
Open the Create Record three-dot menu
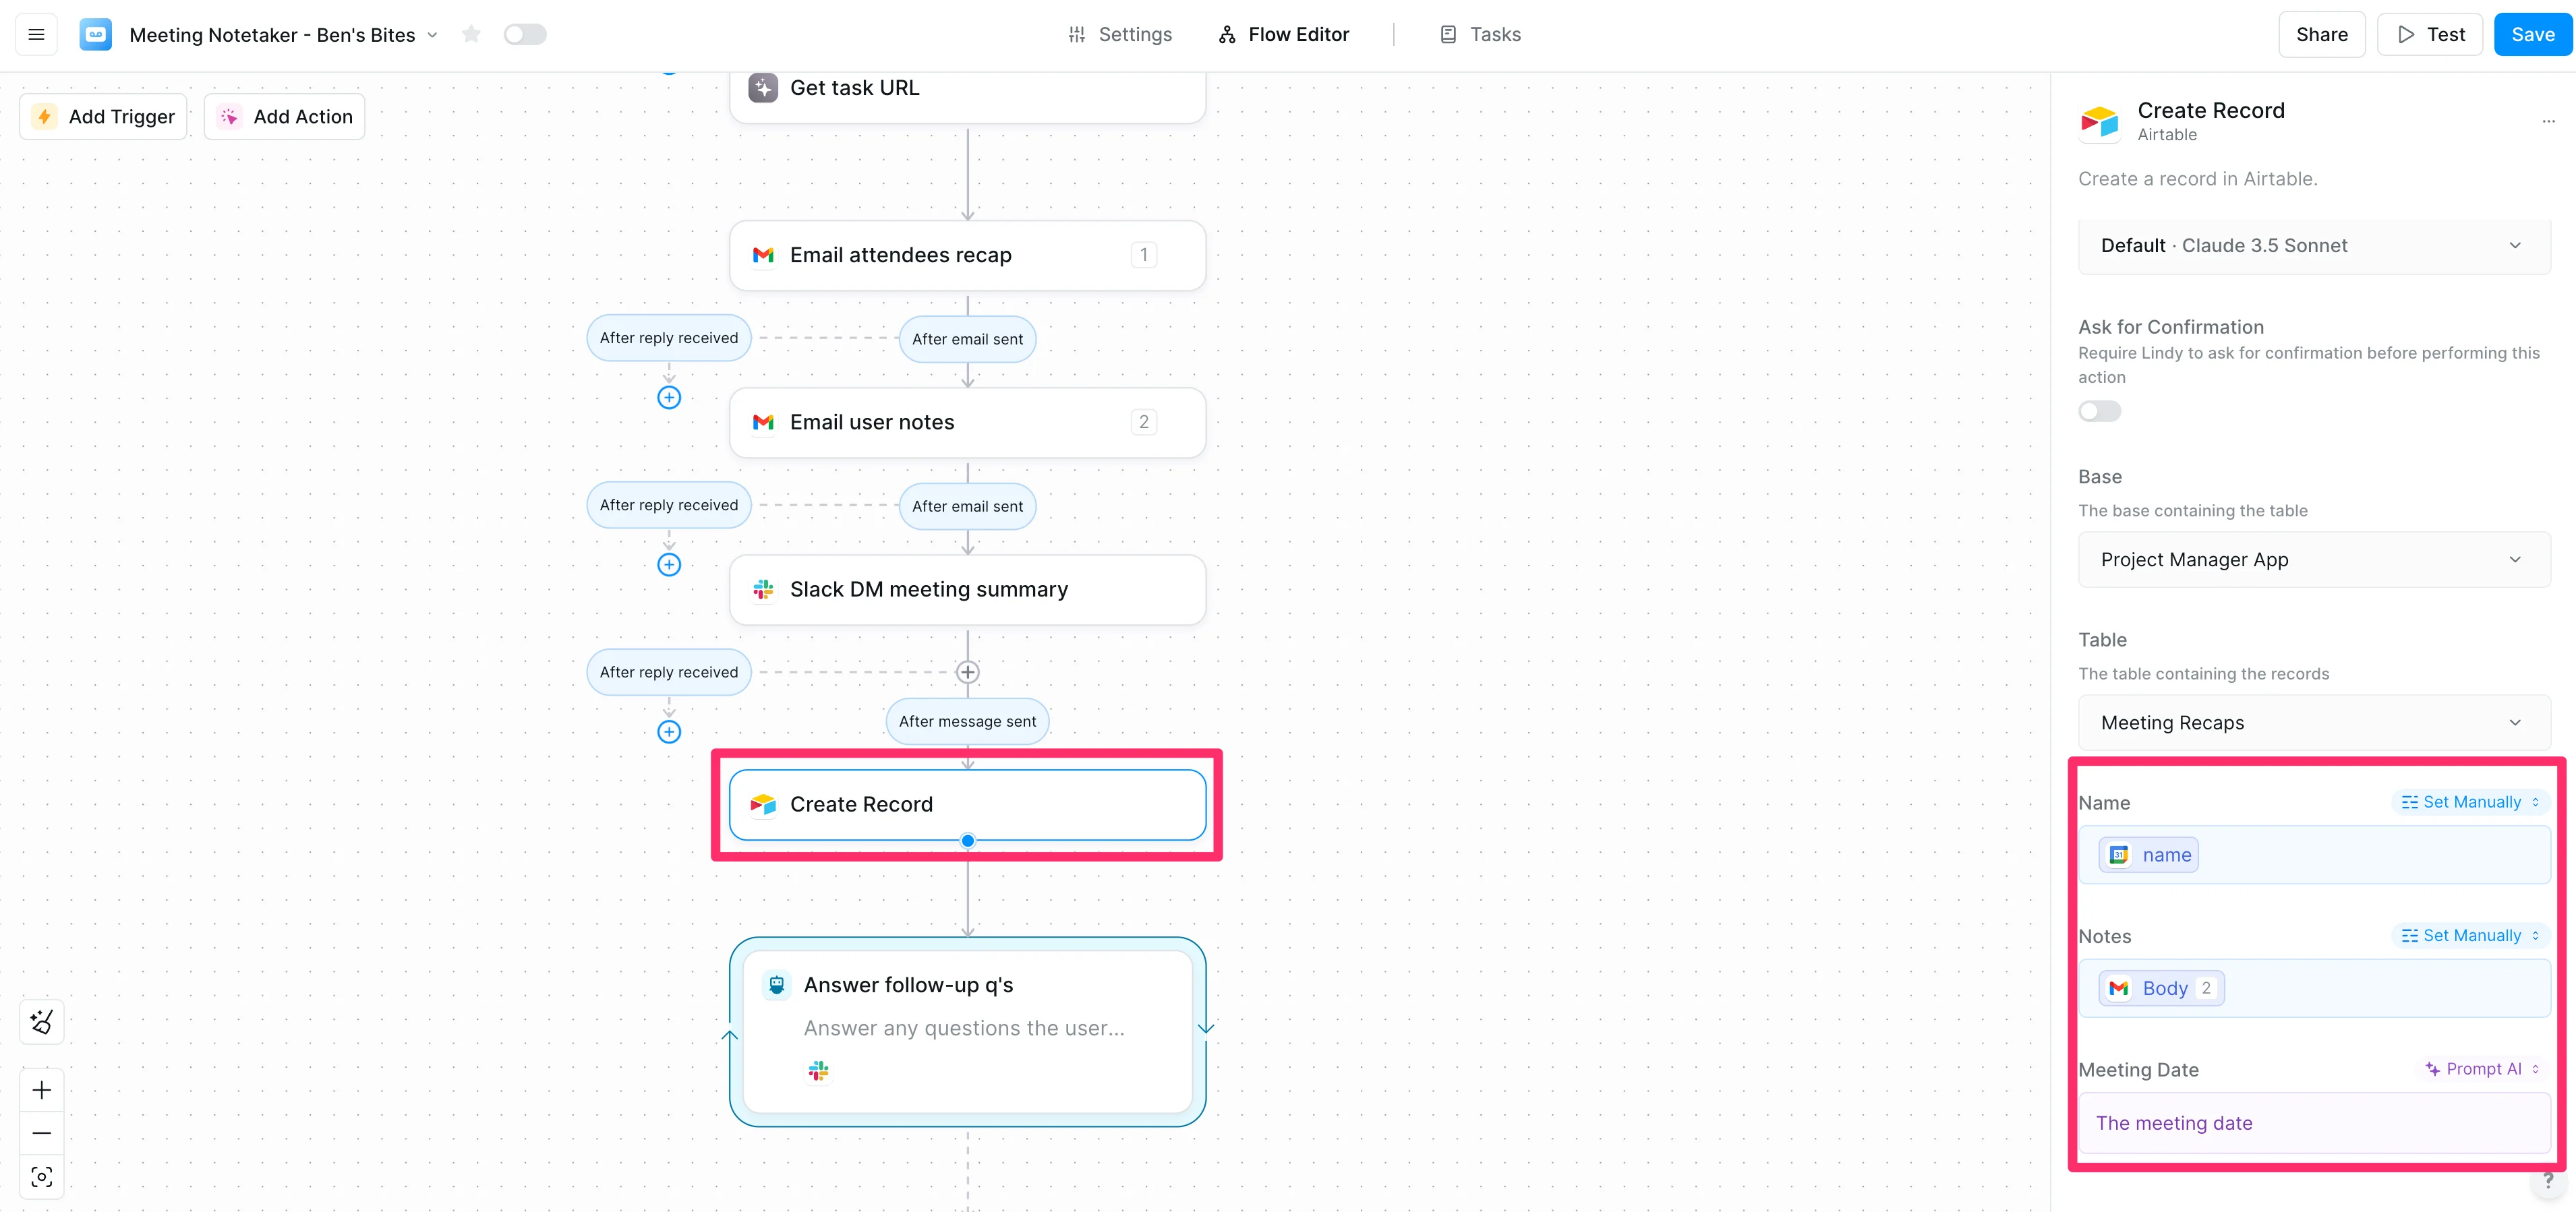(x=2548, y=121)
